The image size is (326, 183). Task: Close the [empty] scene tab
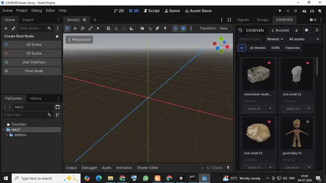click(x=84, y=20)
